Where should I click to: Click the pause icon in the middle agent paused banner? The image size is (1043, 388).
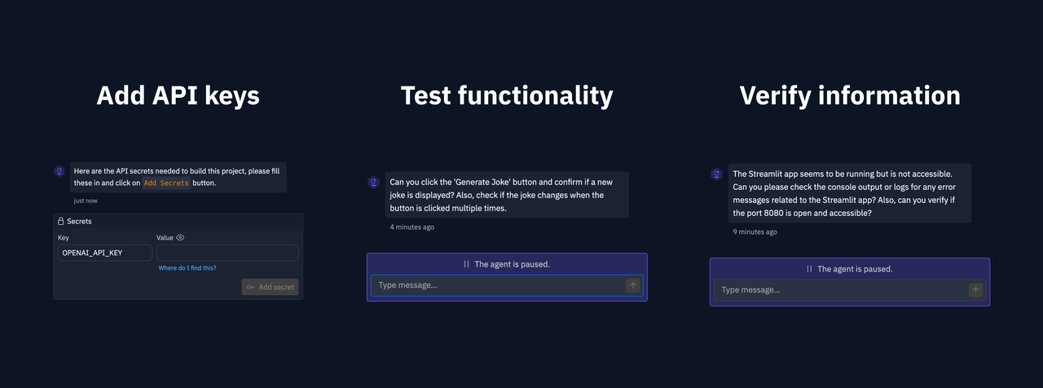click(x=467, y=264)
